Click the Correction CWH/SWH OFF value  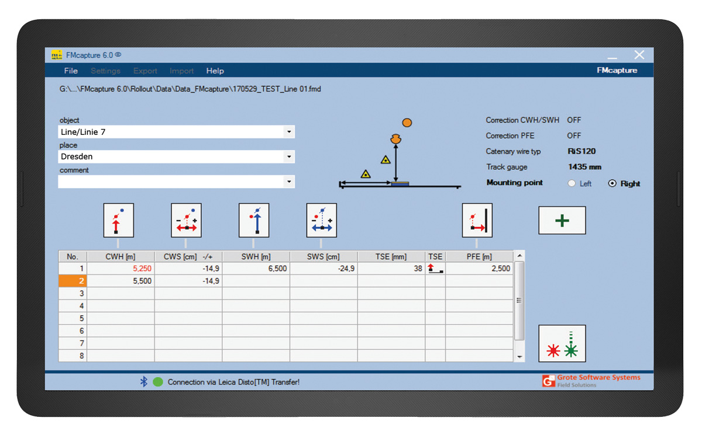[x=574, y=120]
